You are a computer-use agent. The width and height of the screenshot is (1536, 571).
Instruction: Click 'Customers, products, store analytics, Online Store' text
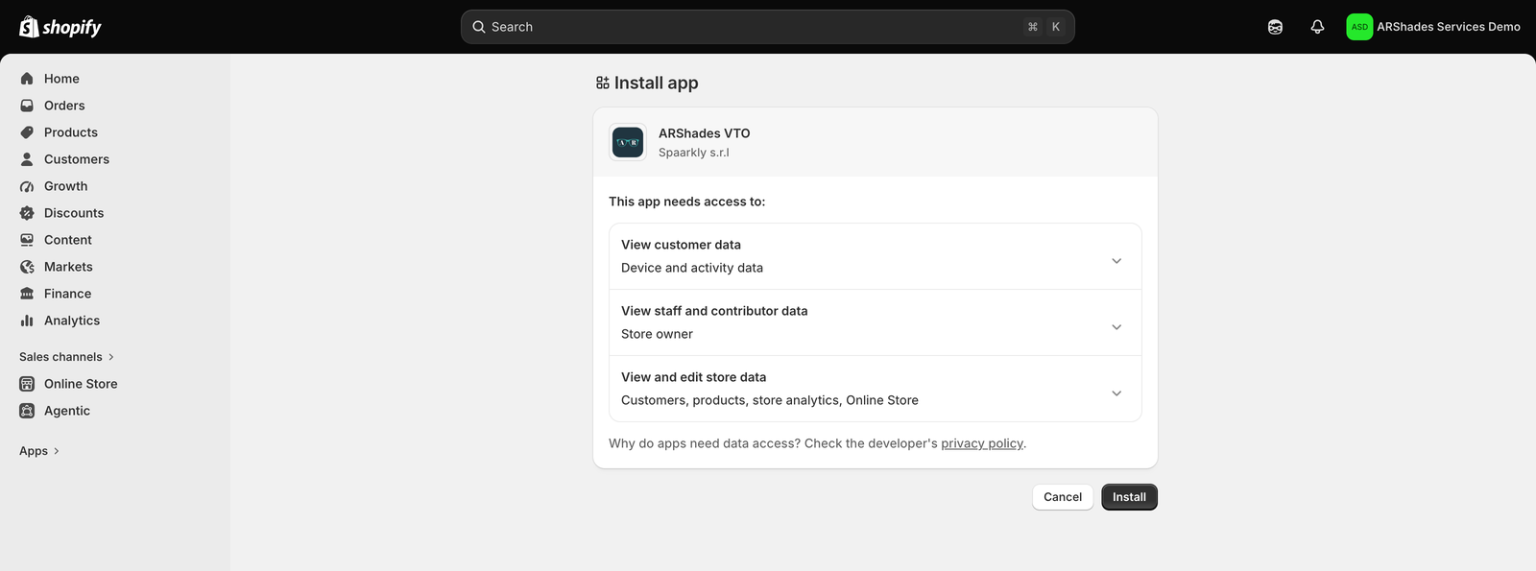click(x=770, y=400)
